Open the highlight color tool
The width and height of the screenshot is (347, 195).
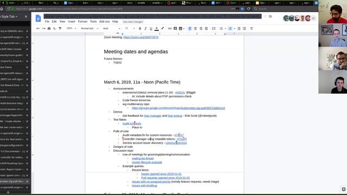pos(163,29)
